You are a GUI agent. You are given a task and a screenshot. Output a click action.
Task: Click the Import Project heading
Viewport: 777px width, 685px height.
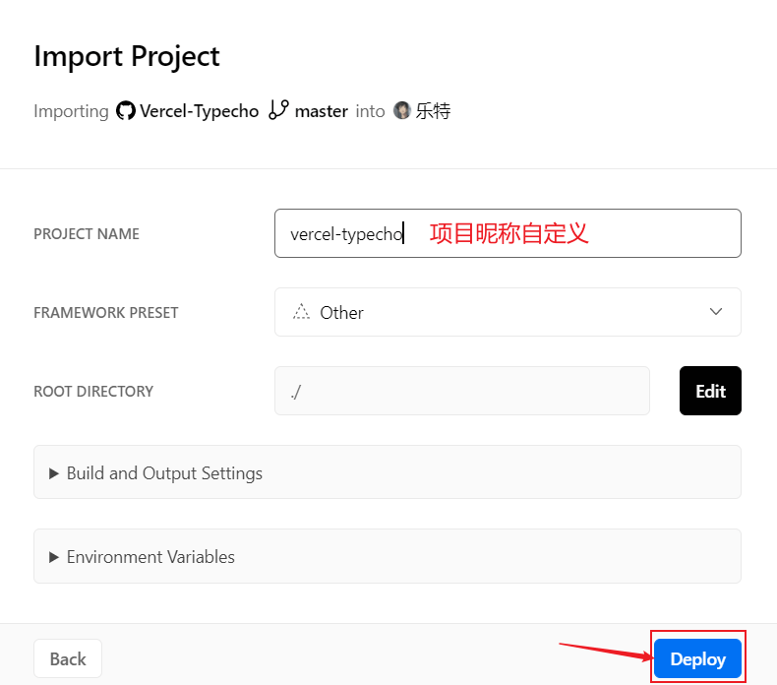click(127, 56)
